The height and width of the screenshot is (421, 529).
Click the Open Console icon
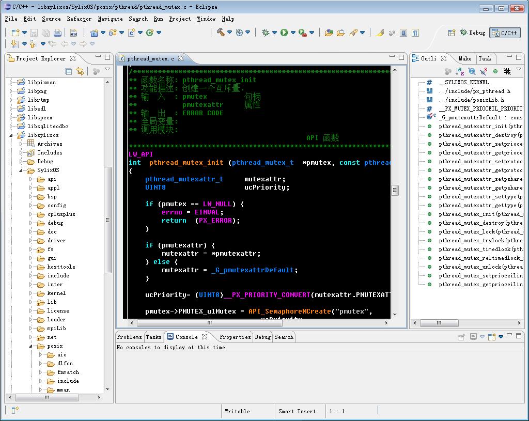492,337
